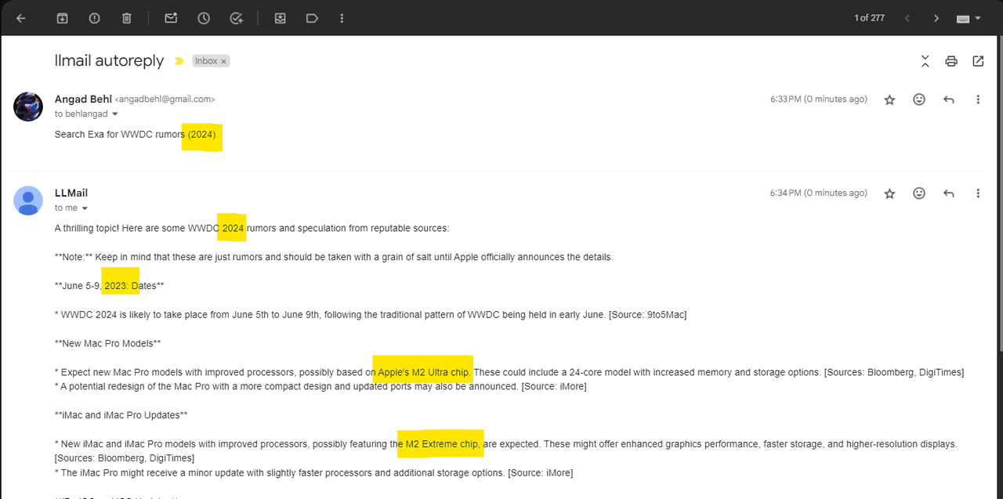This screenshot has width=1003, height=499.
Task: Open the top toolbar More options menu
Action: [x=342, y=18]
